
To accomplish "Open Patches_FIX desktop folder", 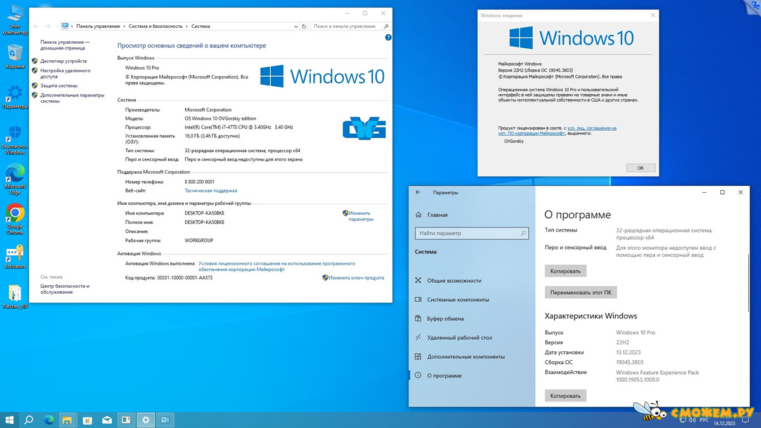I will coord(15,297).
